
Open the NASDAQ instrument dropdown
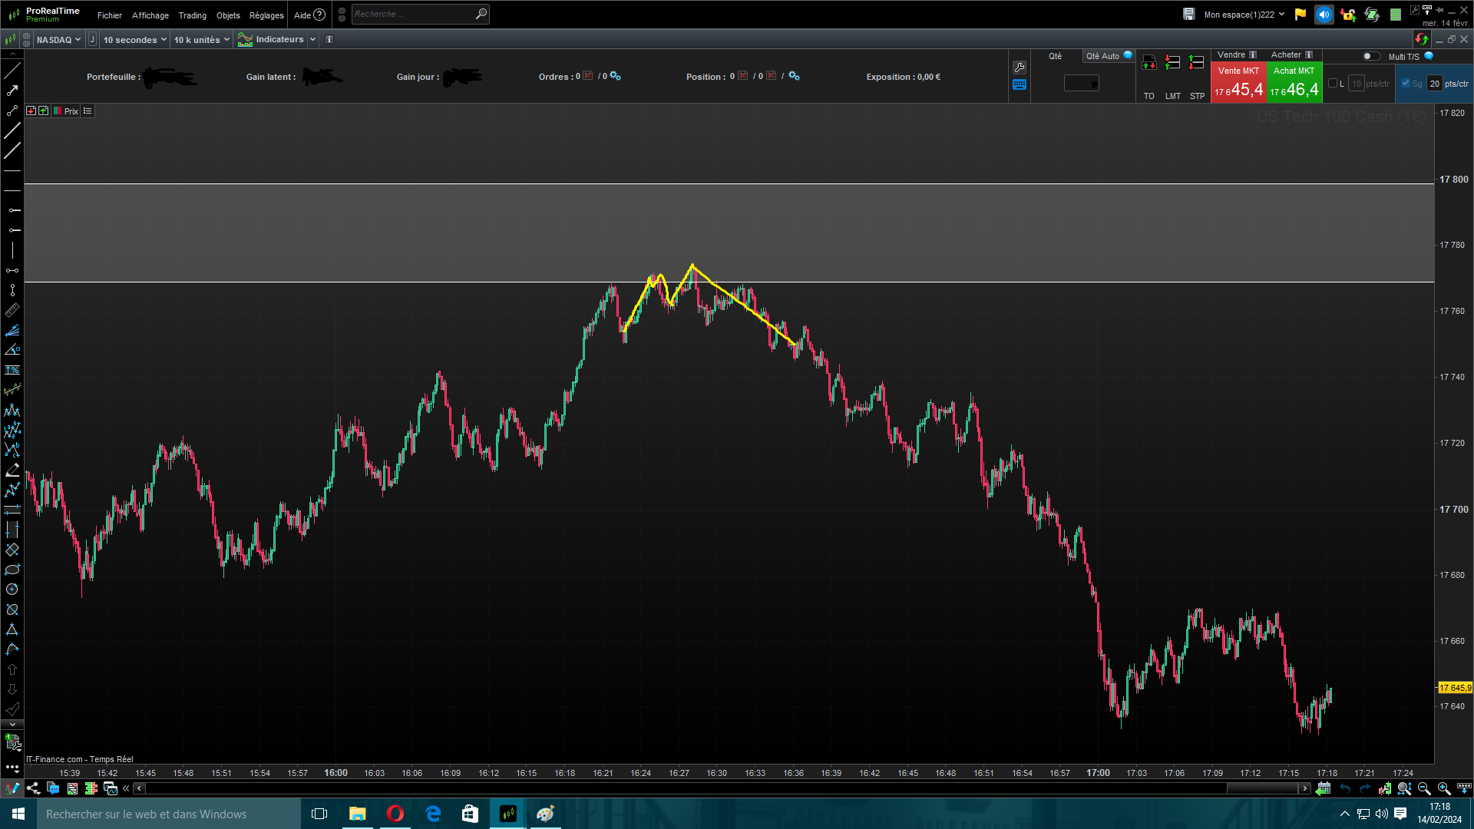pyautogui.click(x=58, y=40)
